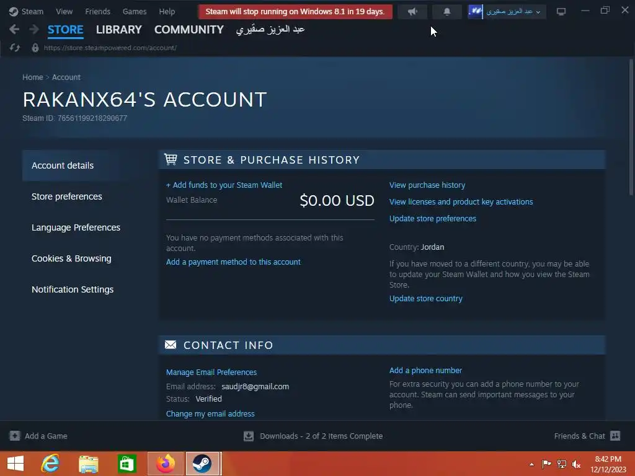Open View licenses and product key activations
Viewport: 635px width, 476px height.
pyautogui.click(x=461, y=201)
